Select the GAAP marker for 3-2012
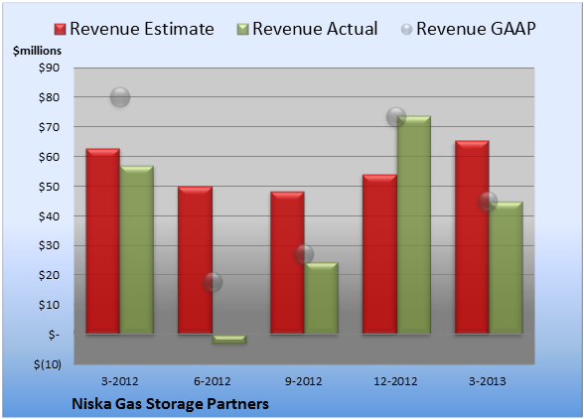Viewport: 584px width, 419px height. pyautogui.click(x=120, y=97)
